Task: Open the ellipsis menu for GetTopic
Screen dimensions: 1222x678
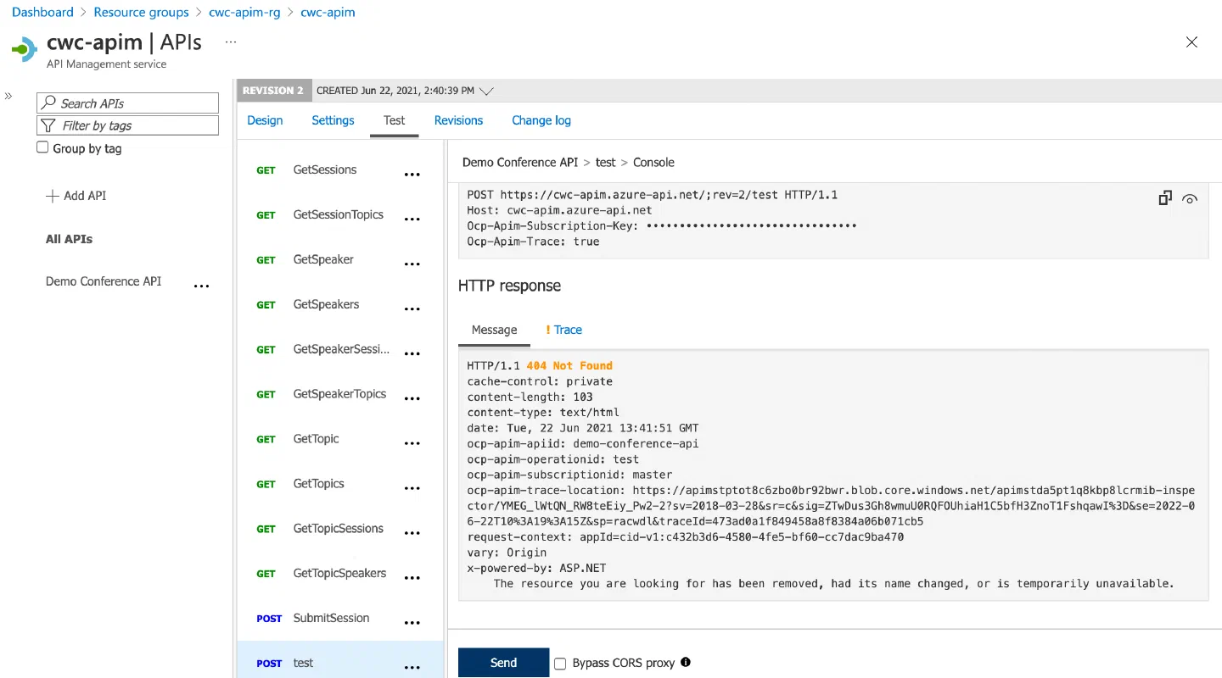Action: click(x=412, y=444)
